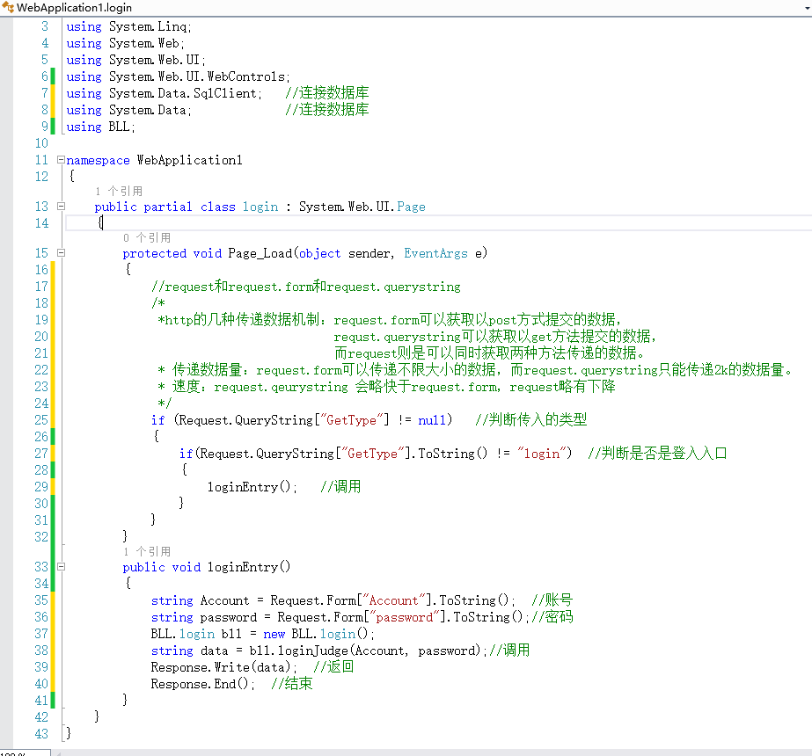
Task: Collapse the namespace WebApplication1 block
Action: click(61, 159)
